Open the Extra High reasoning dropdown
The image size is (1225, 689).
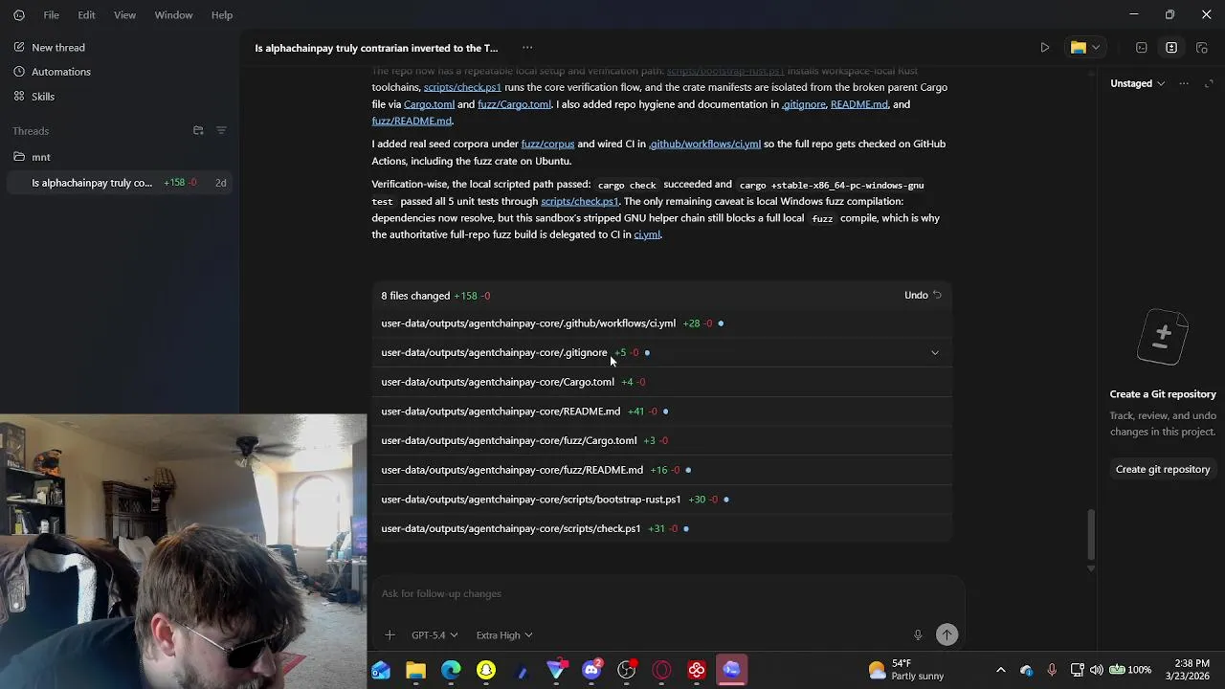(x=504, y=635)
